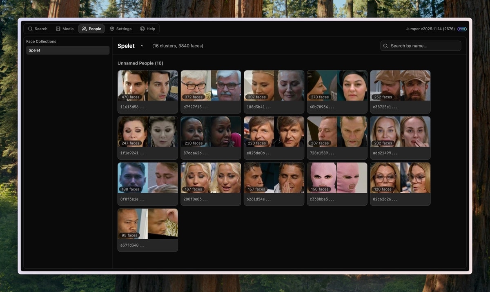490x292 pixels.
Task: Click the magnifier icon inside the name search box
Action: [385, 45]
